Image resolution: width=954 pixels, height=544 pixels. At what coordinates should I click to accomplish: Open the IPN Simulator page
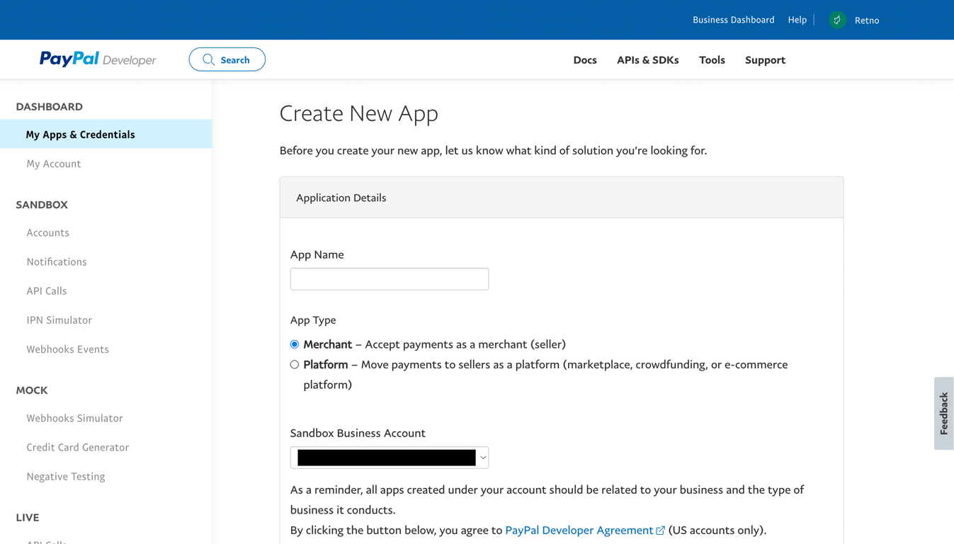59,320
